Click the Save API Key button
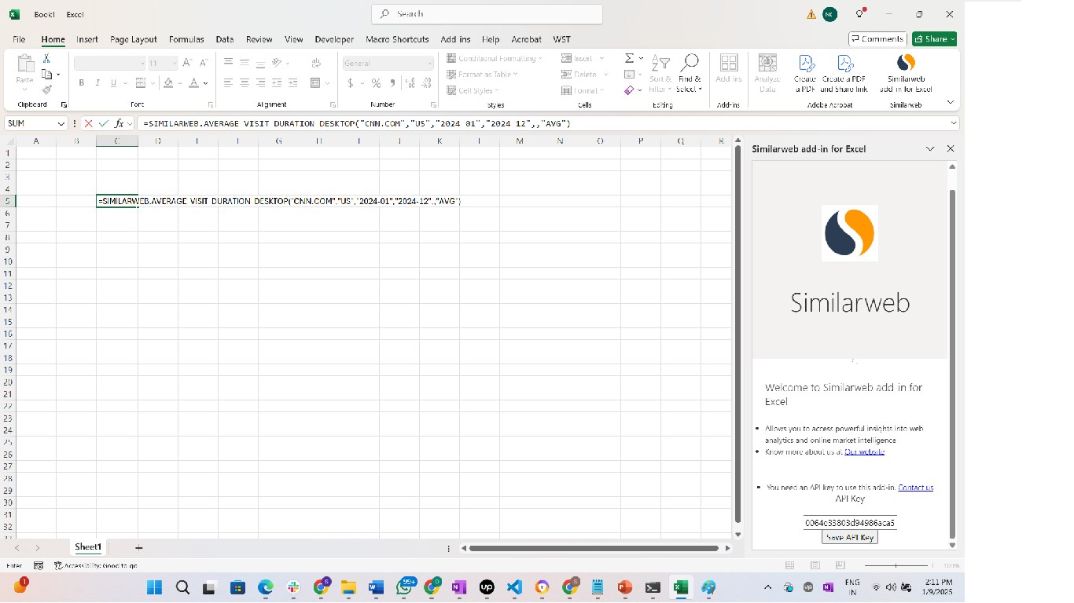 tap(850, 537)
